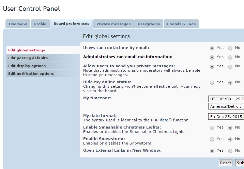Select Edit posting defaults in sidebar

coord(28,58)
